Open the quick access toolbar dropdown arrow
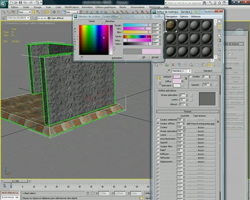This screenshot has width=250, height=200. pos(41,2)
